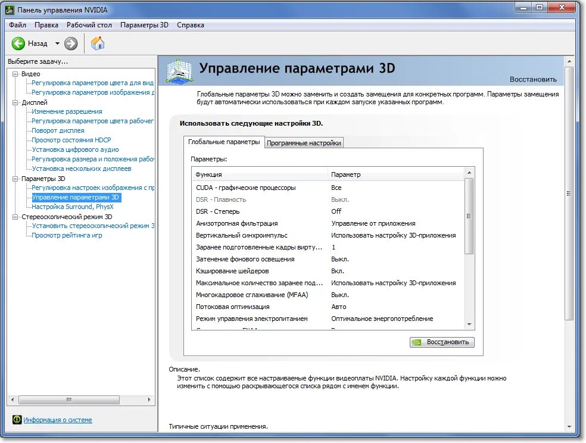Viewport: 586px width, 443px height.
Task: Select Управление параметрами 3D tree item
Action: pos(76,197)
